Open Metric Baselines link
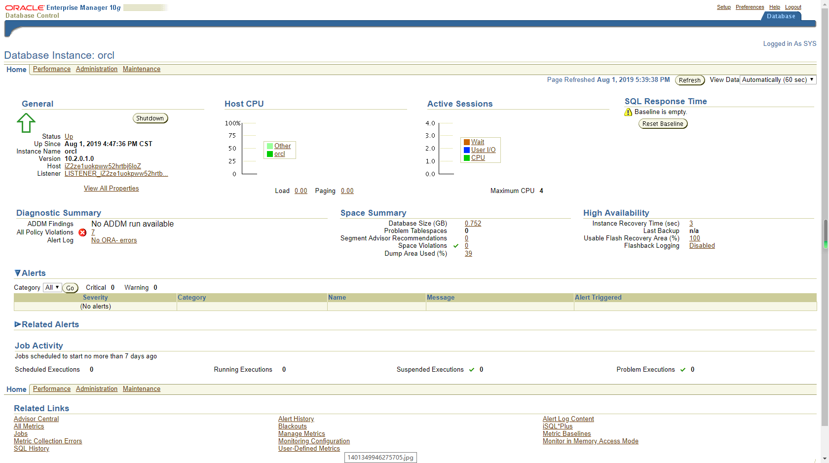 [x=566, y=434]
